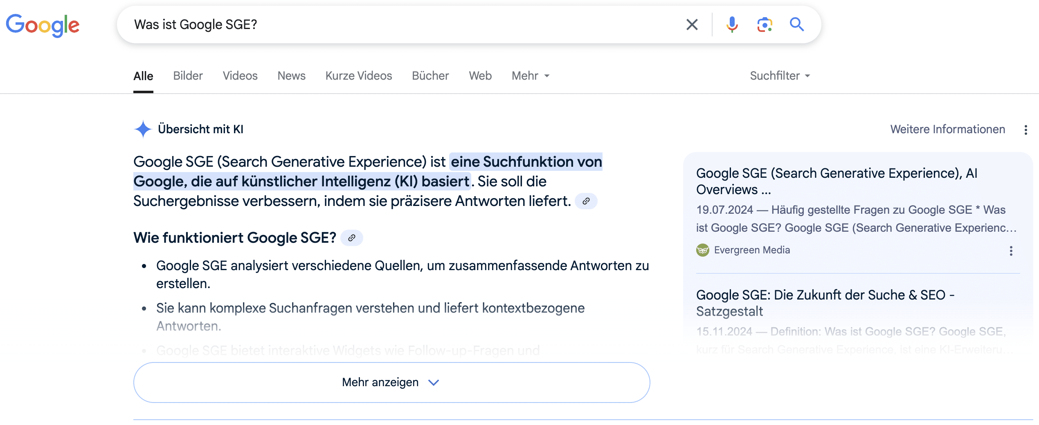Expand the Mehr dropdown menu
This screenshot has height=425, width=1039.
coord(531,76)
